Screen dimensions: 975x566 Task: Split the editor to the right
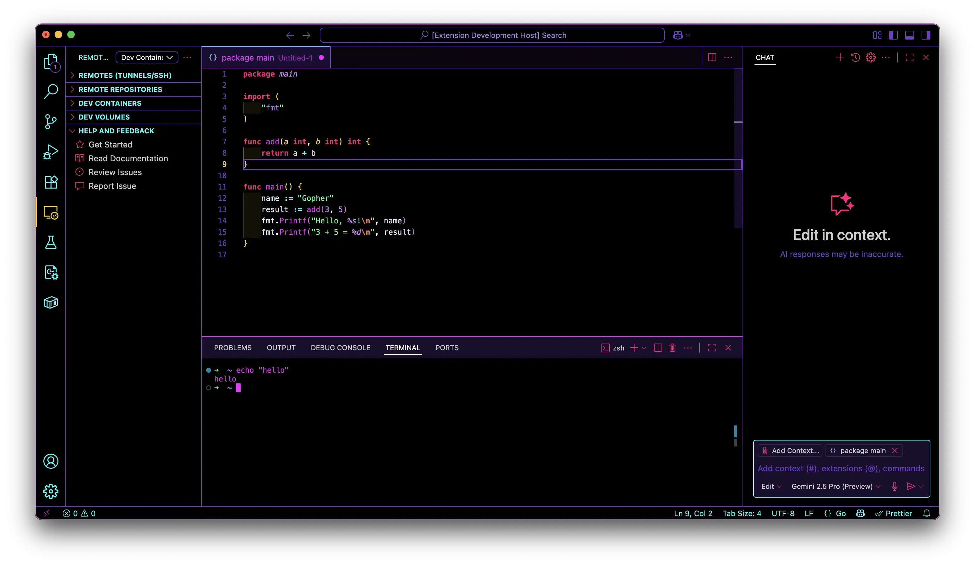click(712, 57)
